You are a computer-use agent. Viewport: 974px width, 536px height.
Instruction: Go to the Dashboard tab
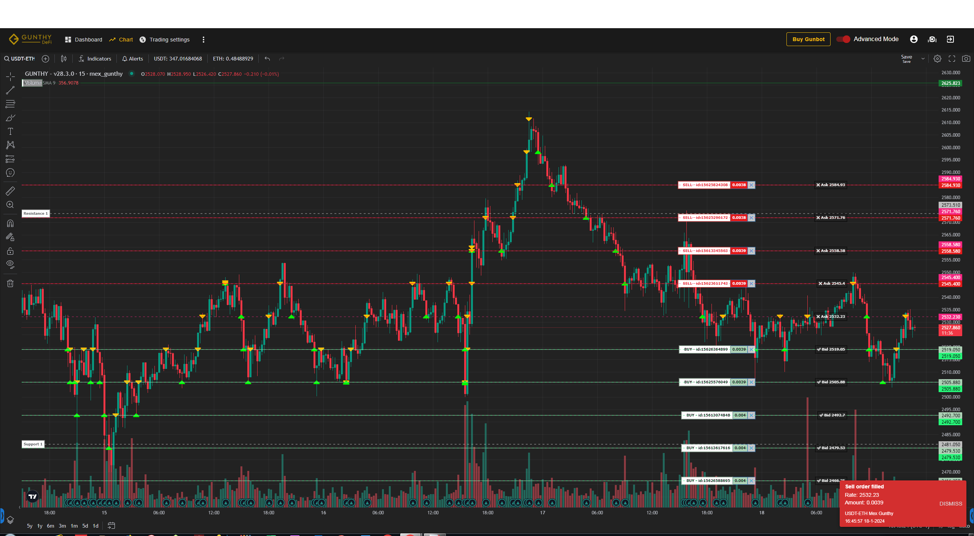[x=84, y=40]
